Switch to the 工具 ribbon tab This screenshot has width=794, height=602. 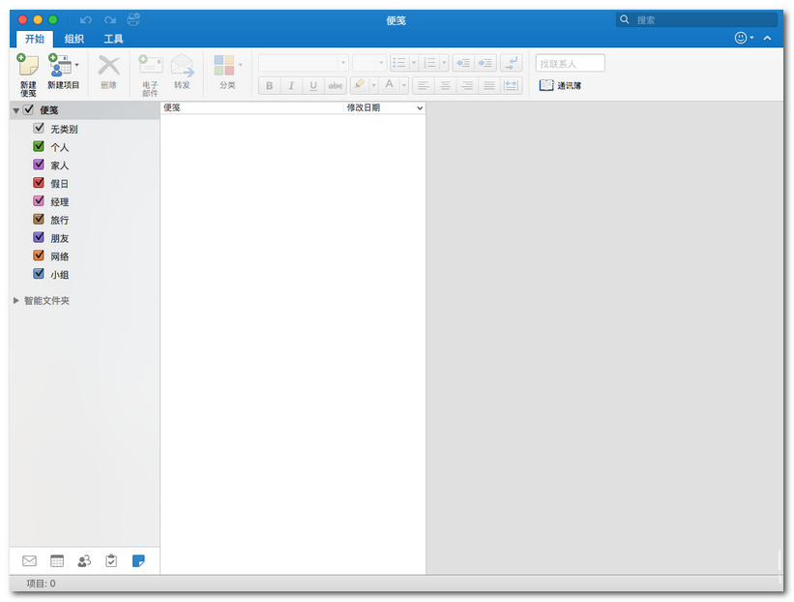pos(113,39)
